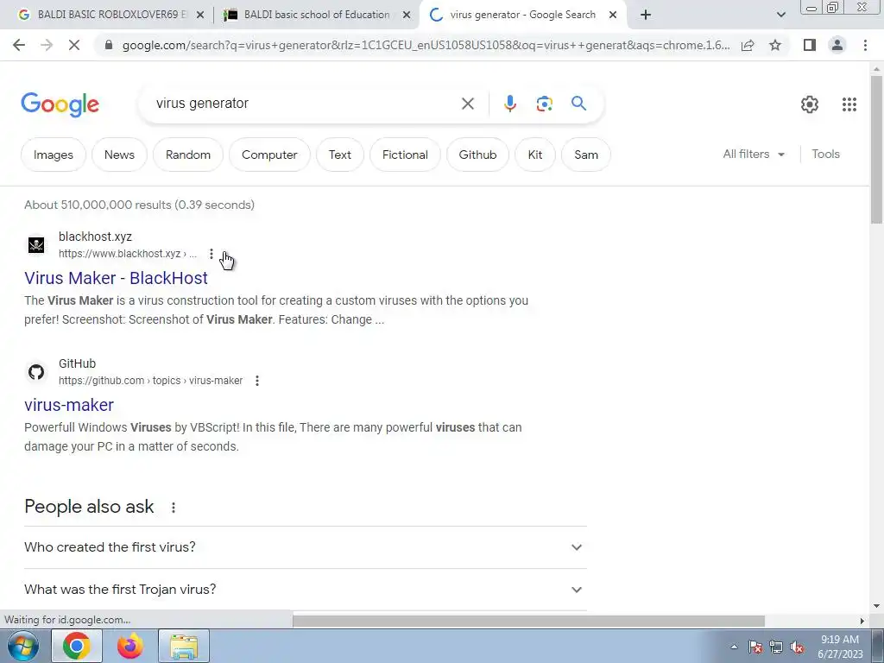Open the Windows Start menu
The height and width of the screenshot is (663, 884).
(22, 646)
